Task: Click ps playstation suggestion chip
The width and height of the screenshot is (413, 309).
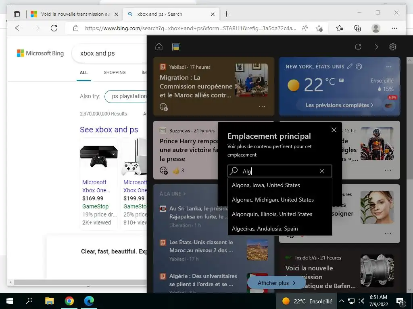Action: click(126, 97)
